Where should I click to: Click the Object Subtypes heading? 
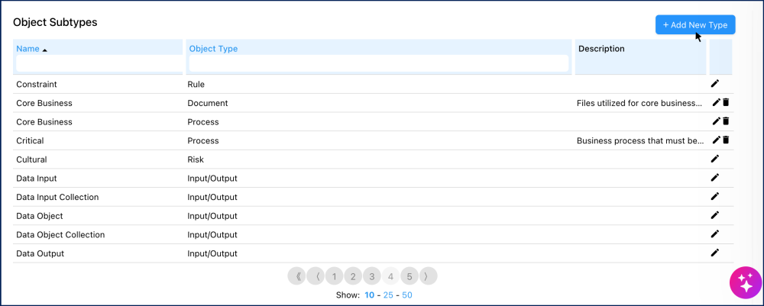(55, 22)
